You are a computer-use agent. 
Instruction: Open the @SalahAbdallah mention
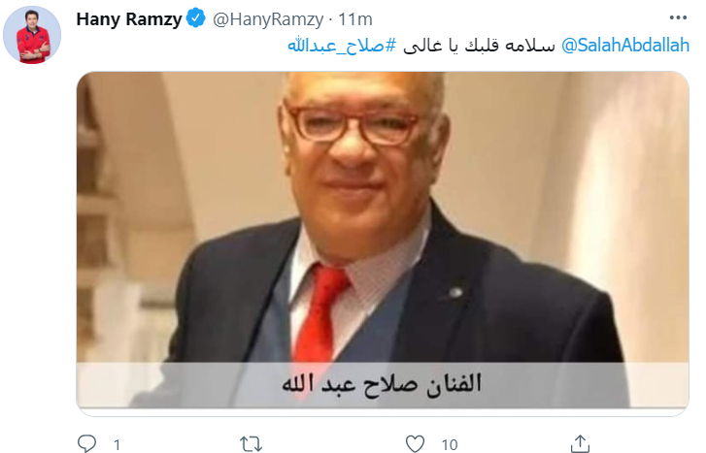(625, 45)
